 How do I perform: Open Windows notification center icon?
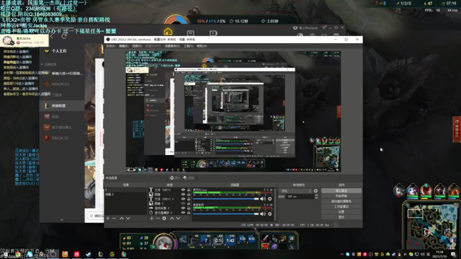coord(454,254)
